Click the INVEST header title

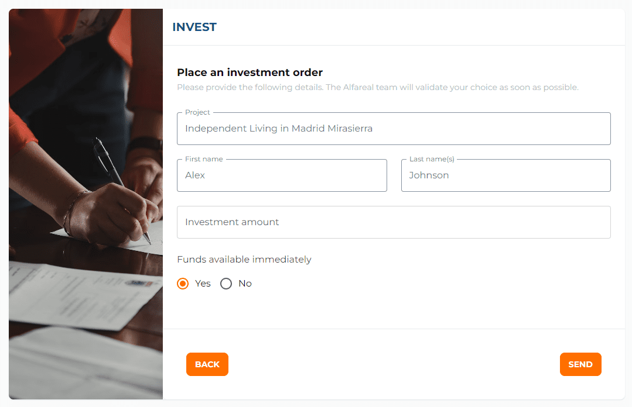[194, 27]
